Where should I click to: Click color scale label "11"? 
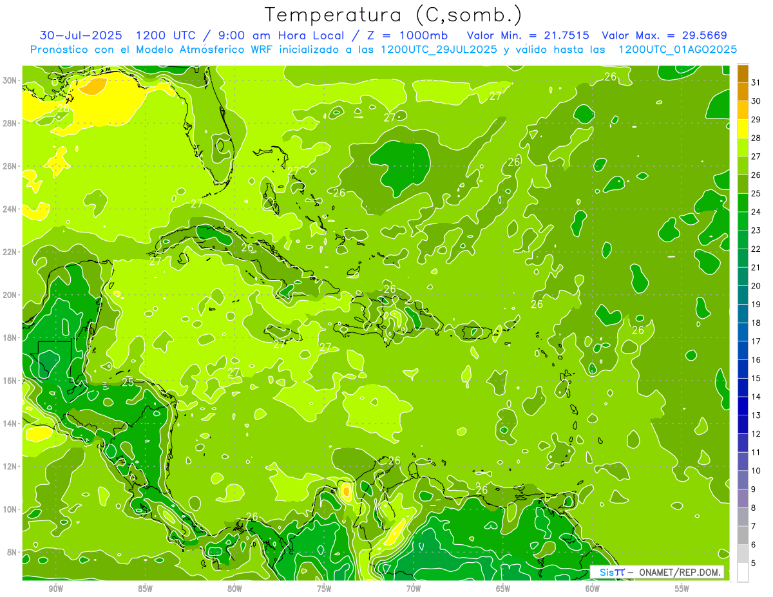(756, 452)
